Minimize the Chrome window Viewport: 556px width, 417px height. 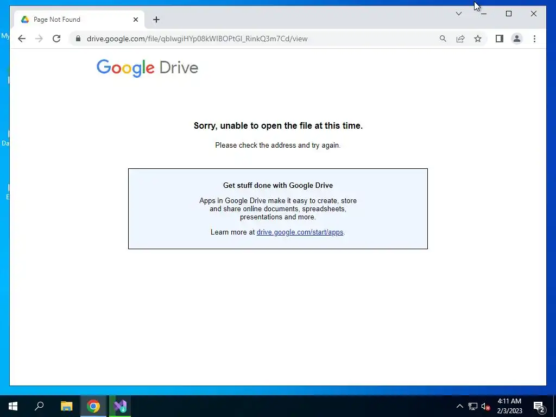(x=484, y=14)
